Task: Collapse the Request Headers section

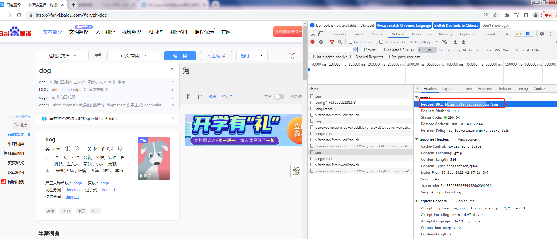Action: 417,201
